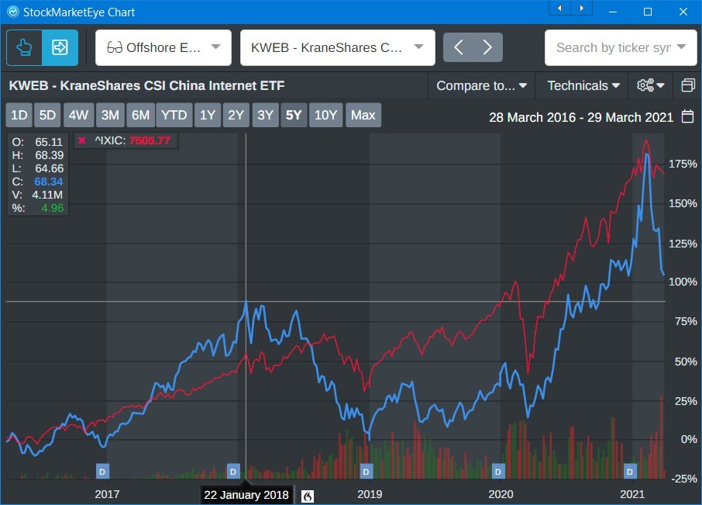Click the percent change value 4.96

(53, 208)
